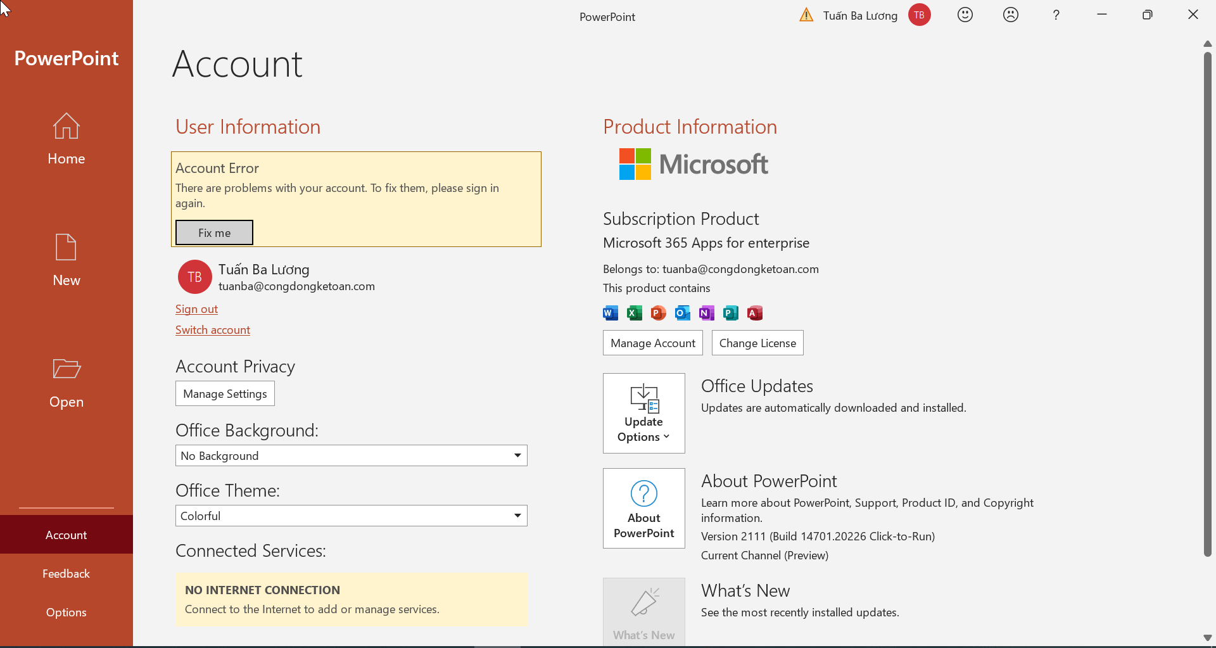Click the scrollbar up arrow

pyautogui.click(x=1208, y=44)
